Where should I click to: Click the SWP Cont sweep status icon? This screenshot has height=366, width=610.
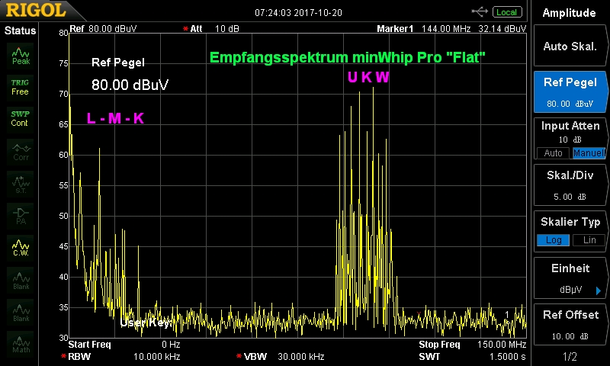pos(20,119)
